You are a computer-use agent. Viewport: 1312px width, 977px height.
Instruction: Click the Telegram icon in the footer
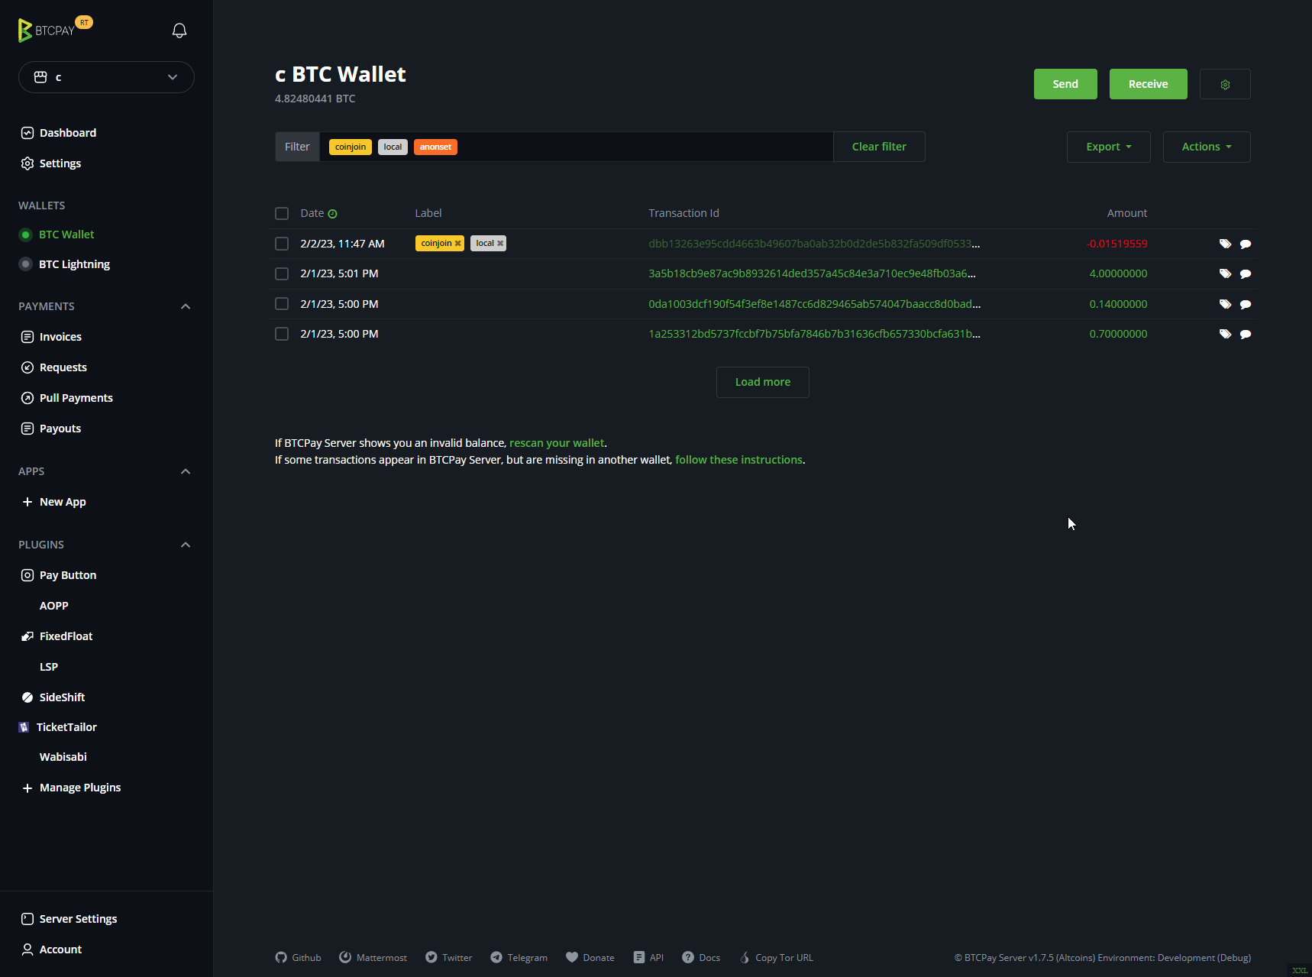497,957
